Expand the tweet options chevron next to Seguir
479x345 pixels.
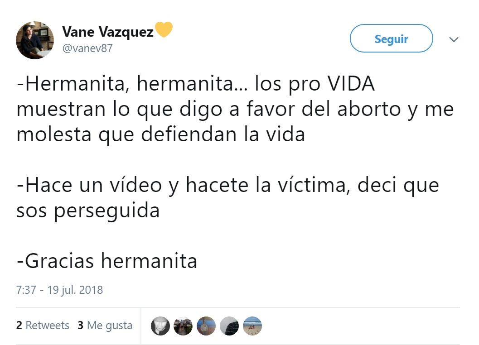tap(454, 39)
